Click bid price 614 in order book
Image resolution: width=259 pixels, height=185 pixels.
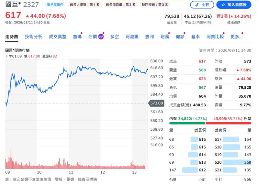coord(202,155)
